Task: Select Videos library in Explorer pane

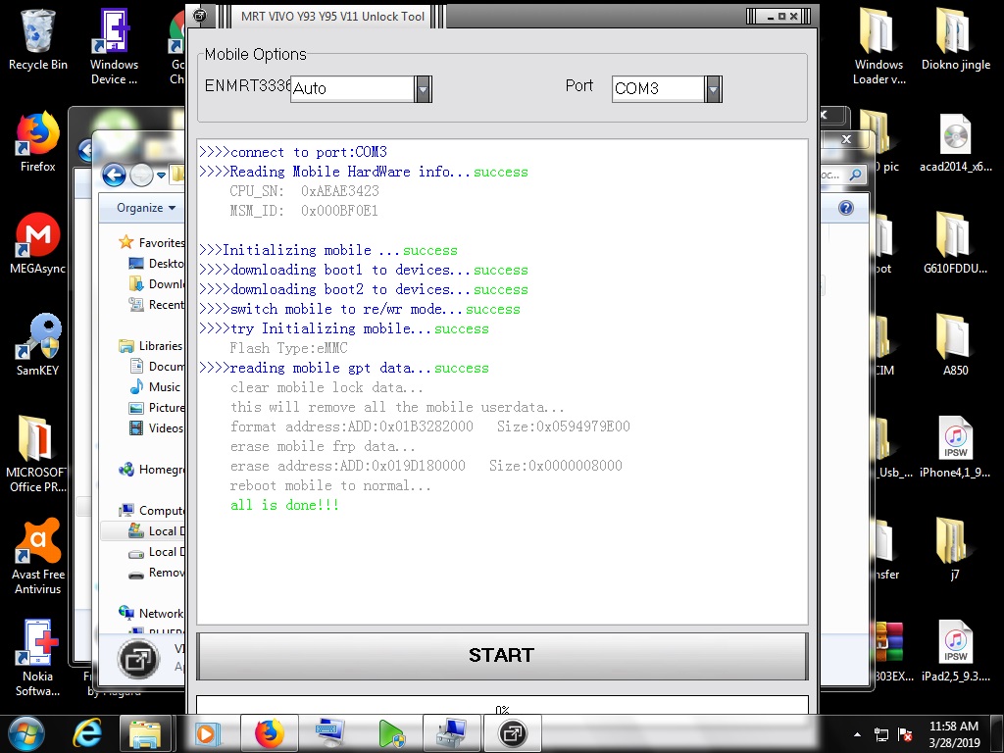Action: [156, 427]
